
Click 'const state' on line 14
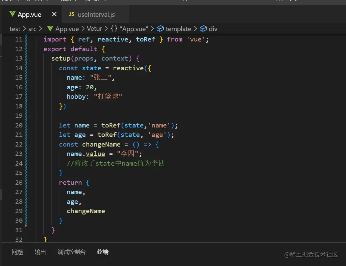pos(80,68)
